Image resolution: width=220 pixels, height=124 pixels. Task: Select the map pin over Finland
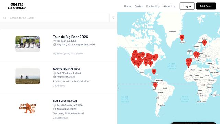tap(205, 43)
